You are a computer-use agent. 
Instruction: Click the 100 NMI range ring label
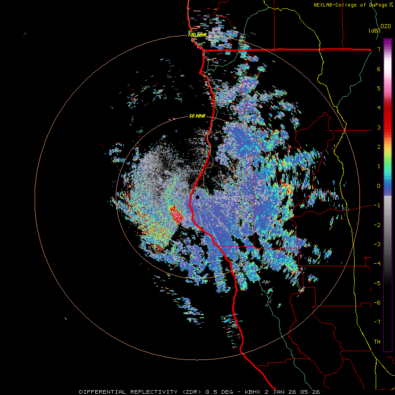pos(197,35)
